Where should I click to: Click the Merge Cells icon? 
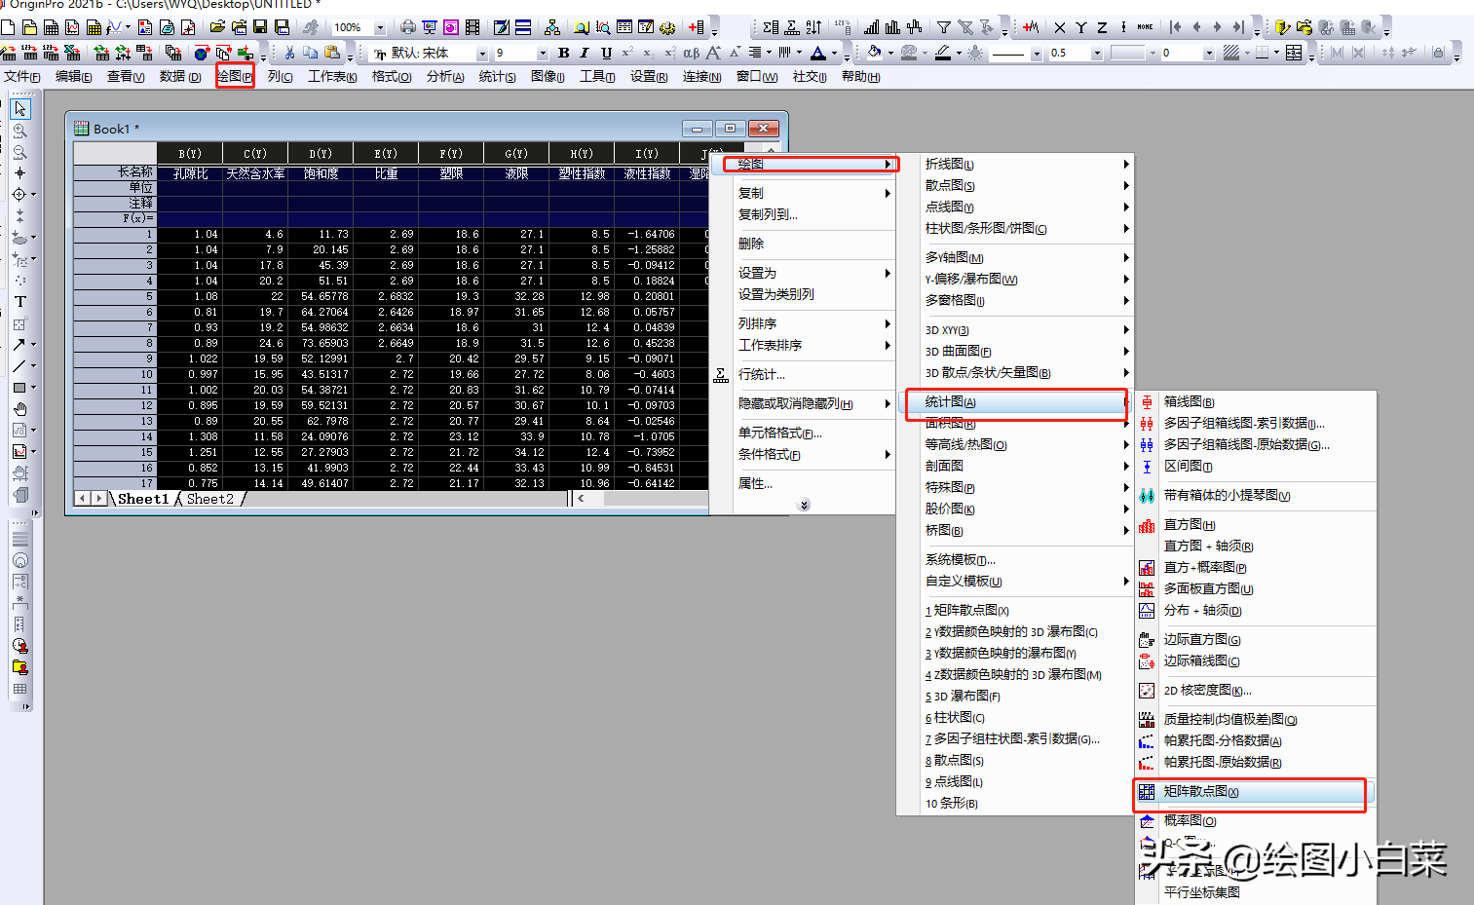pyautogui.click(x=1294, y=53)
